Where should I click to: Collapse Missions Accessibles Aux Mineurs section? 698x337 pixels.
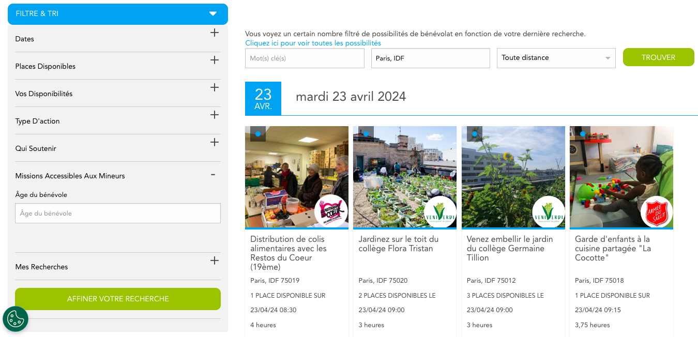tap(213, 175)
